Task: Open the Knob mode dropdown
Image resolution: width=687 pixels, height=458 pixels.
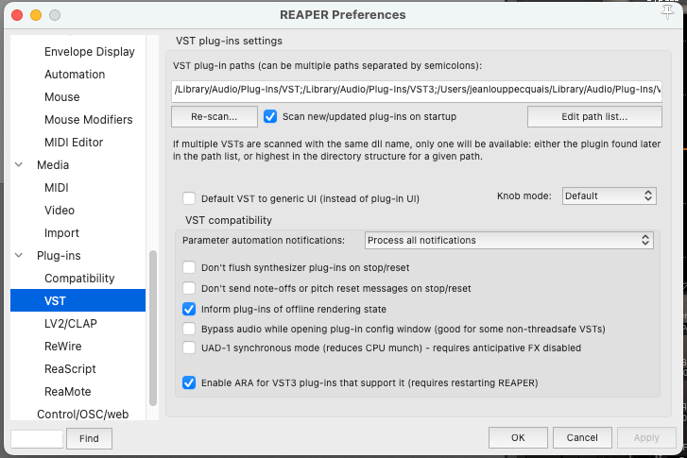Action: [x=609, y=195]
